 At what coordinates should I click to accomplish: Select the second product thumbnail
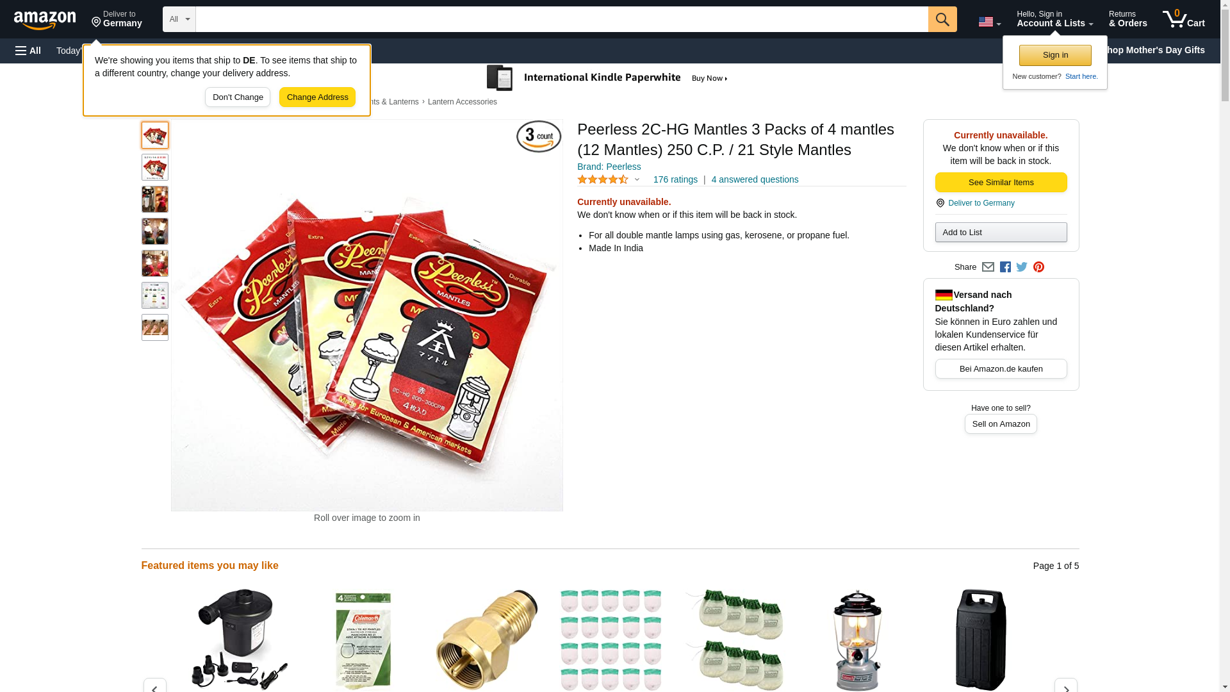pyautogui.click(x=155, y=167)
